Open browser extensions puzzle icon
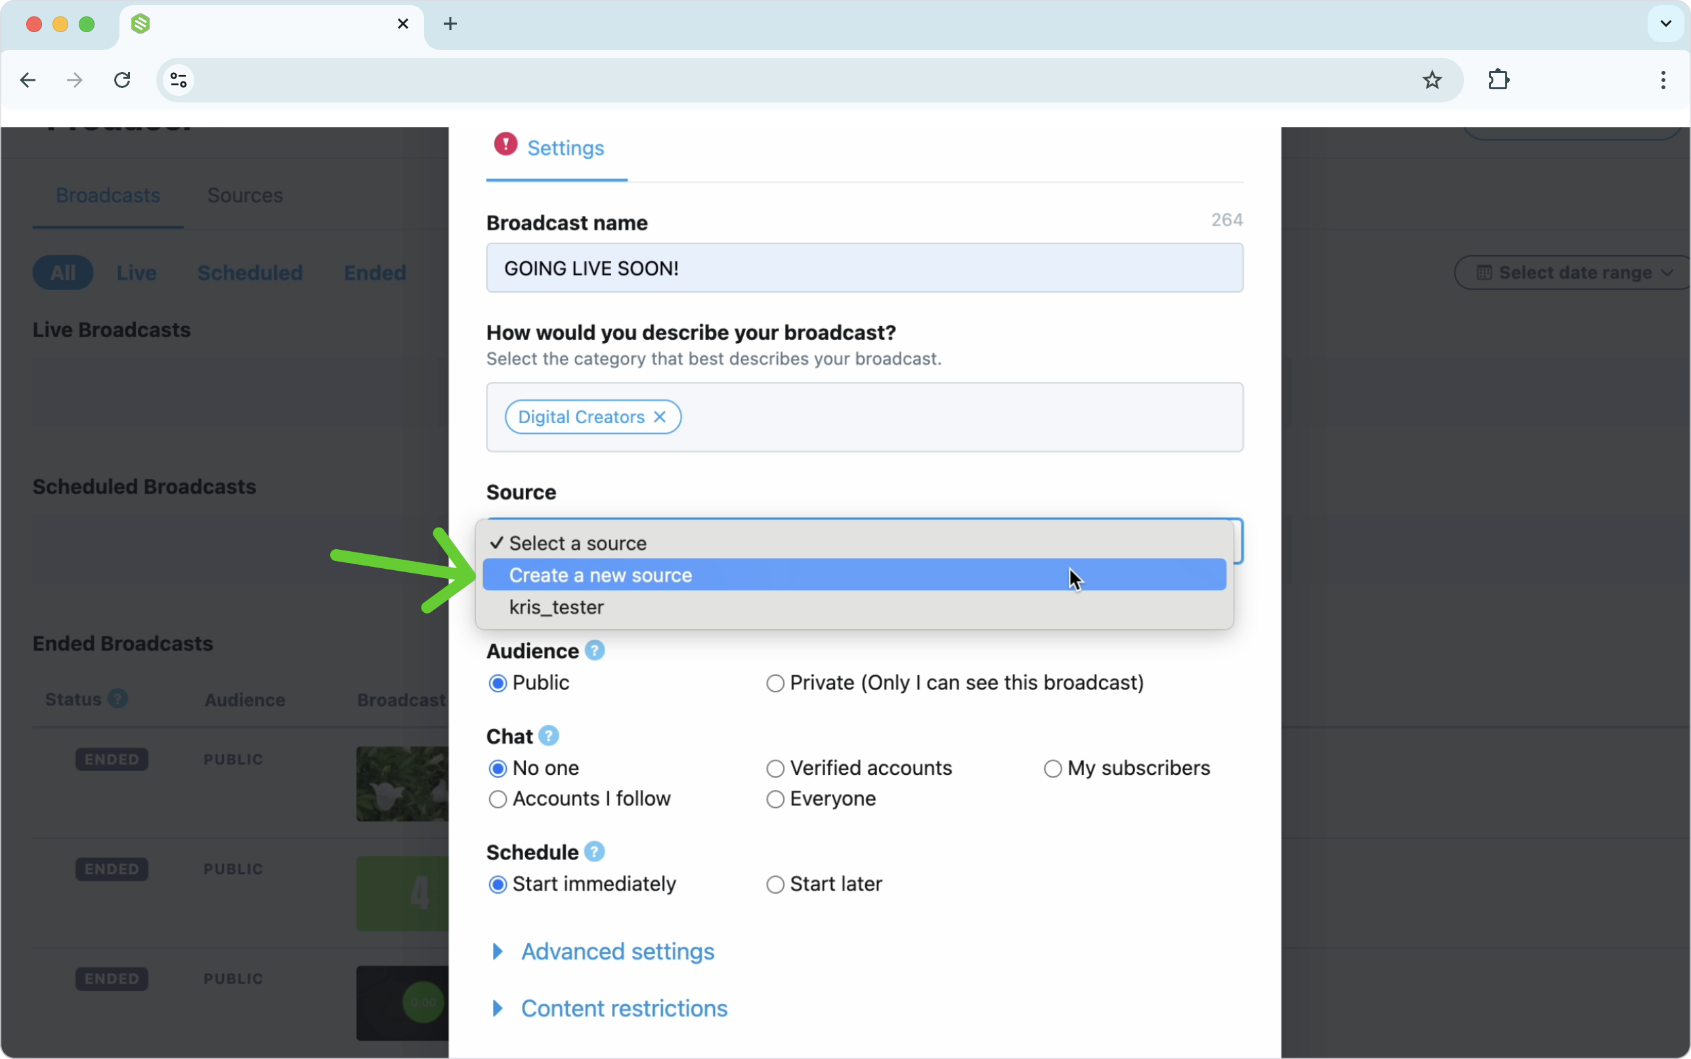The width and height of the screenshot is (1691, 1059). tap(1499, 80)
